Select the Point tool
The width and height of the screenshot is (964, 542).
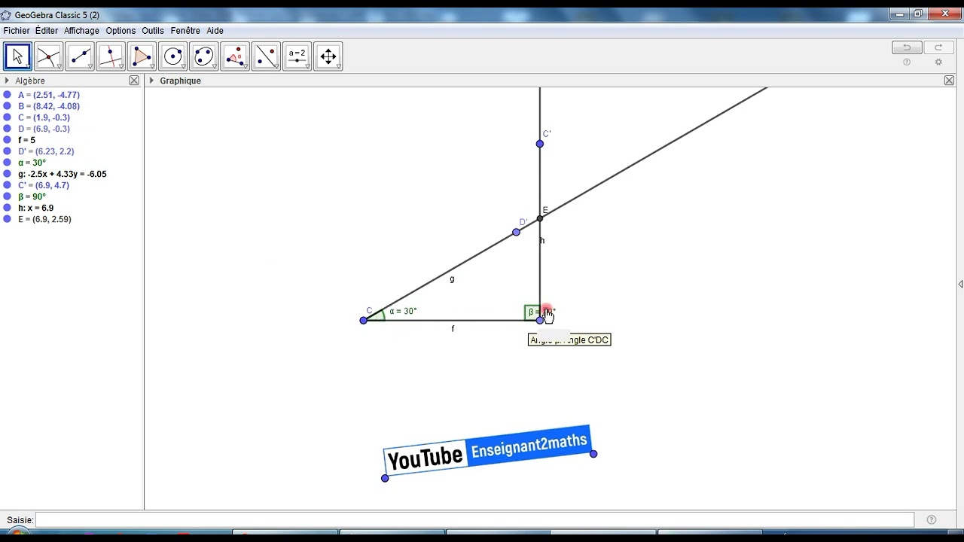pyautogui.click(x=48, y=56)
